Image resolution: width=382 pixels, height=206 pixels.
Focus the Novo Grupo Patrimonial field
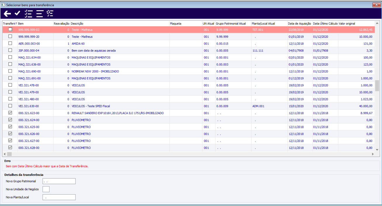(59, 181)
